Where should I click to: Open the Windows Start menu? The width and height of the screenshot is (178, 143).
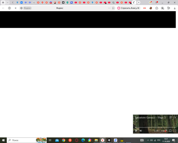coord(3,140)
